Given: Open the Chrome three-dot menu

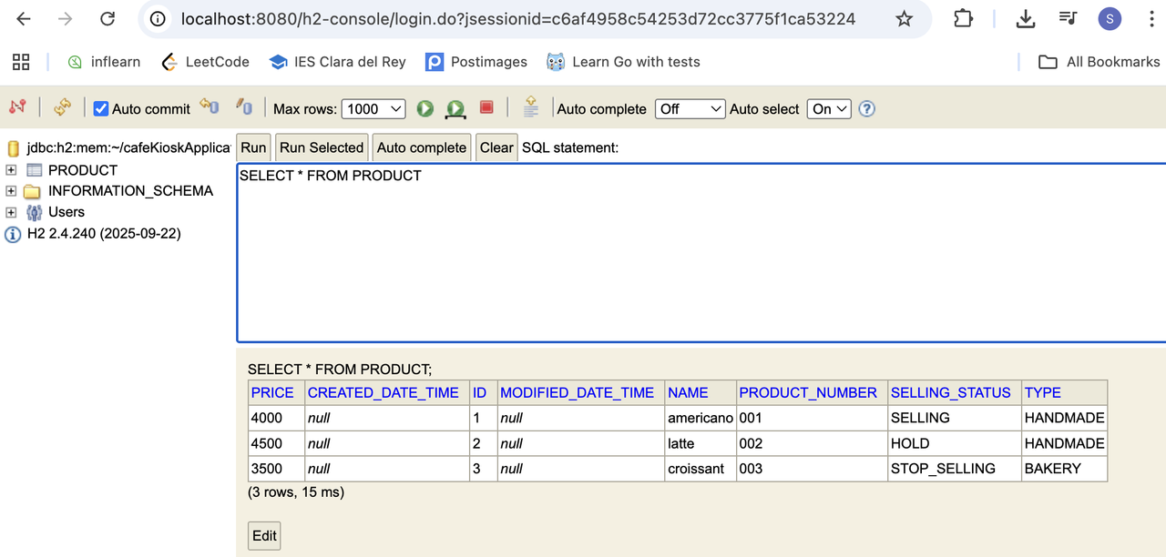Looking at the screenshot, I should [1151, 19].
